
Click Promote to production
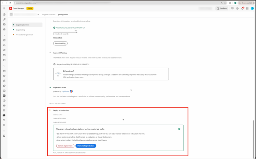click(x=86, y=146)
